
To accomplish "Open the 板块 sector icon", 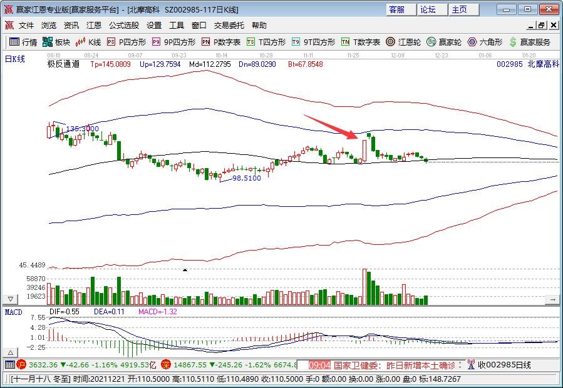I will coord(48,42).
